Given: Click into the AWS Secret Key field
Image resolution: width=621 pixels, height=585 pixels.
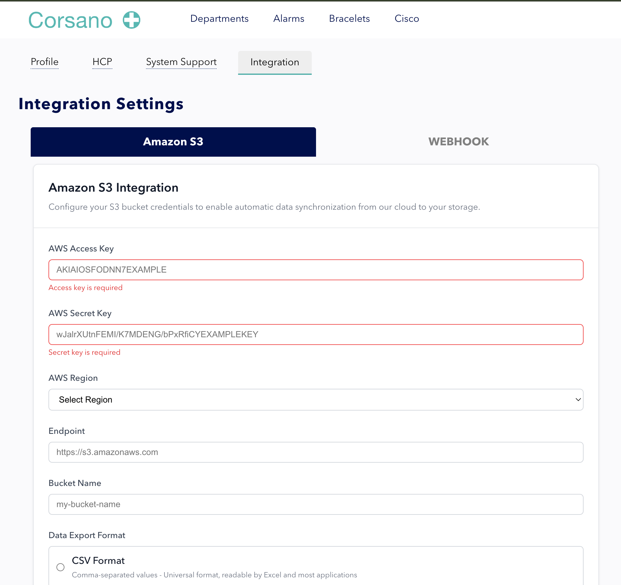Looking at the screenshot, I should [x=315, y=334].
